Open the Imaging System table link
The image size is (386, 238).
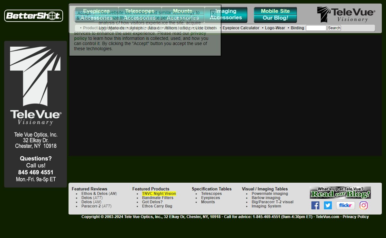tap(266, 206)
